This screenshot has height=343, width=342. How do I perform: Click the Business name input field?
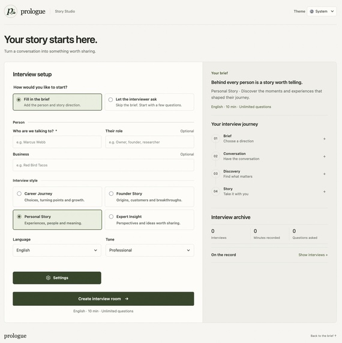103,165
